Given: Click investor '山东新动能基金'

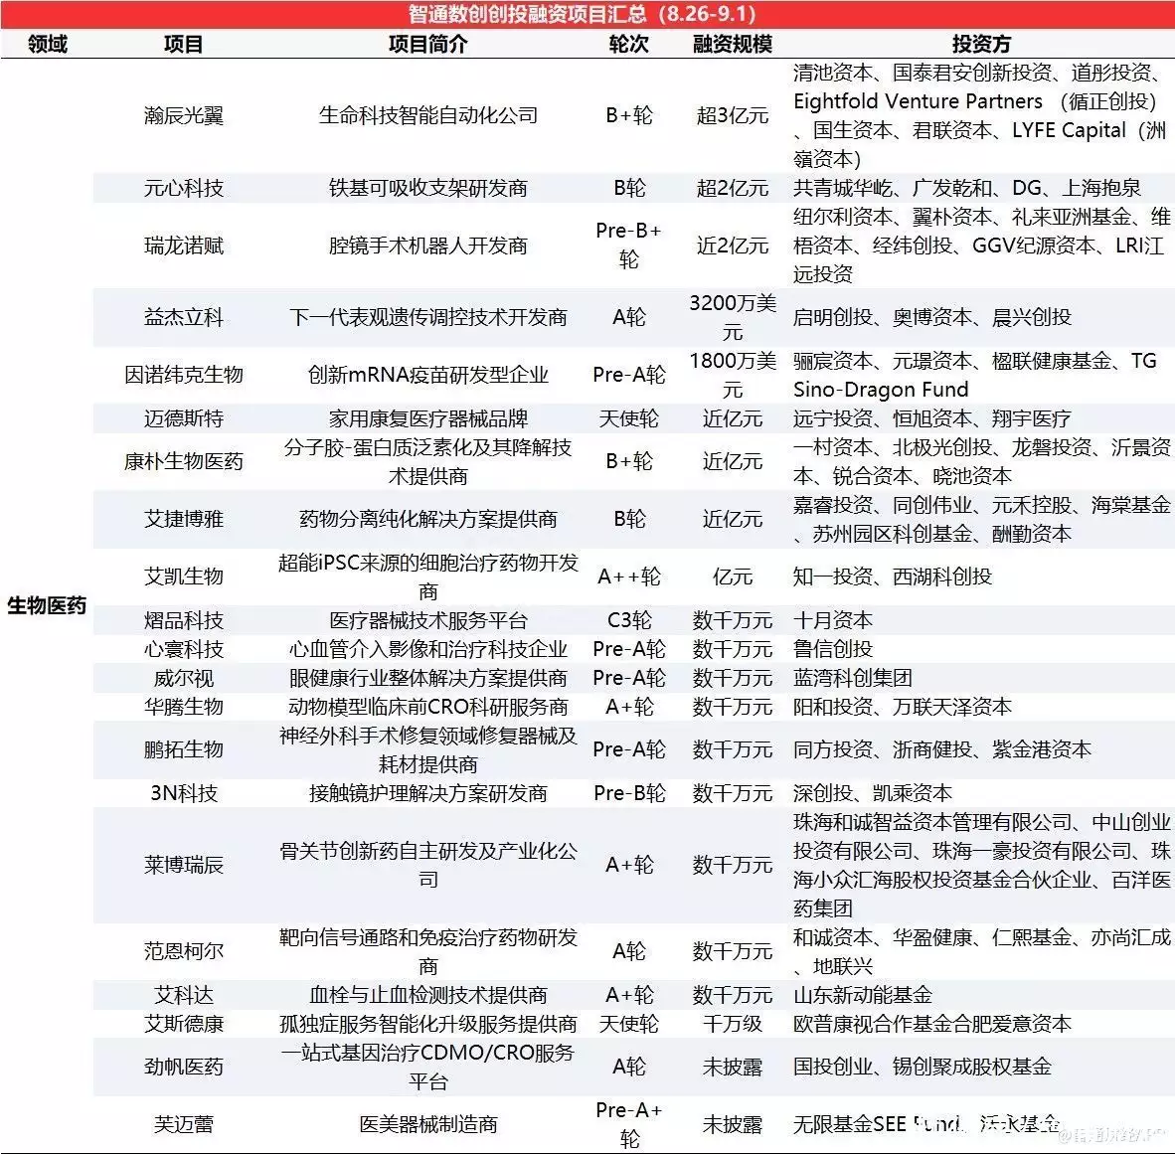Looking at the screenshot, I should point(863,995).
